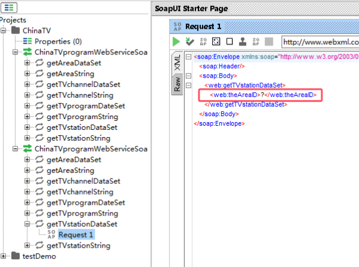Click the Projects heading label
Image resolution: width=359 pixels, height=267 pixels.
pyautogui.click(x=13, y=20)
